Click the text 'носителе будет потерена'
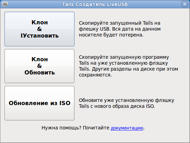The image size is (190, 143). pyautogui.click(x=111, y=35)
